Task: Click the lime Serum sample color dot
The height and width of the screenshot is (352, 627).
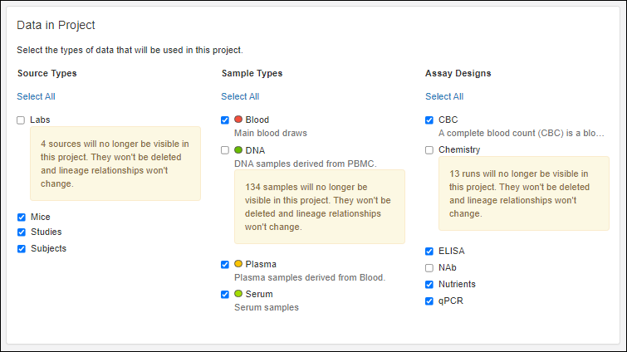Action: pos(238,294)
